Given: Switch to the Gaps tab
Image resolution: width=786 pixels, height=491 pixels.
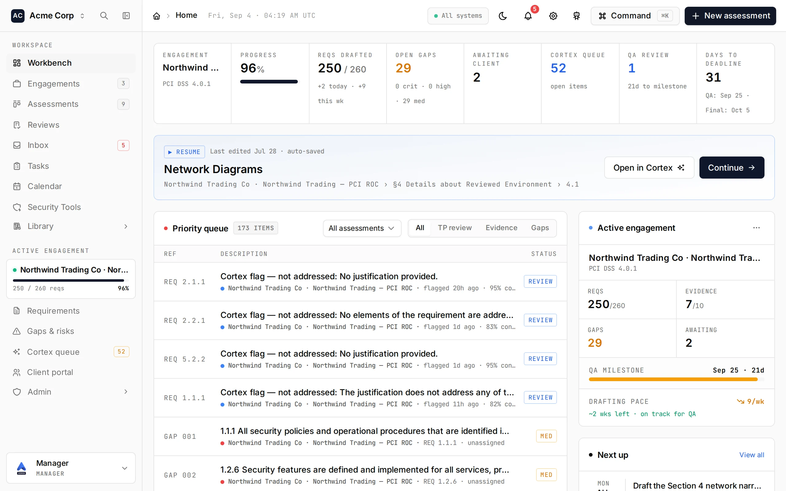Looking at the screenshot, I should tap(540, 228).
